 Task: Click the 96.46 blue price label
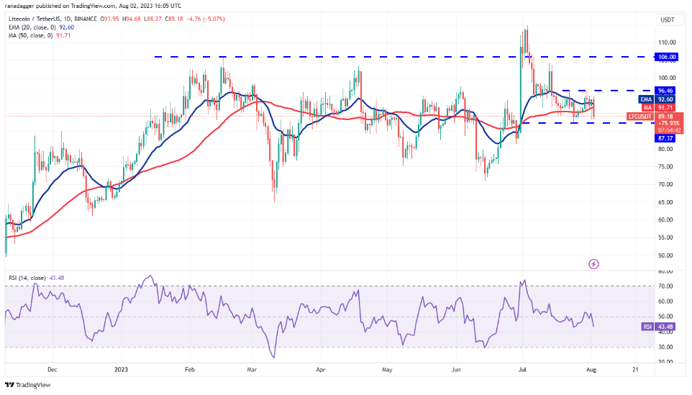(667, 91)
